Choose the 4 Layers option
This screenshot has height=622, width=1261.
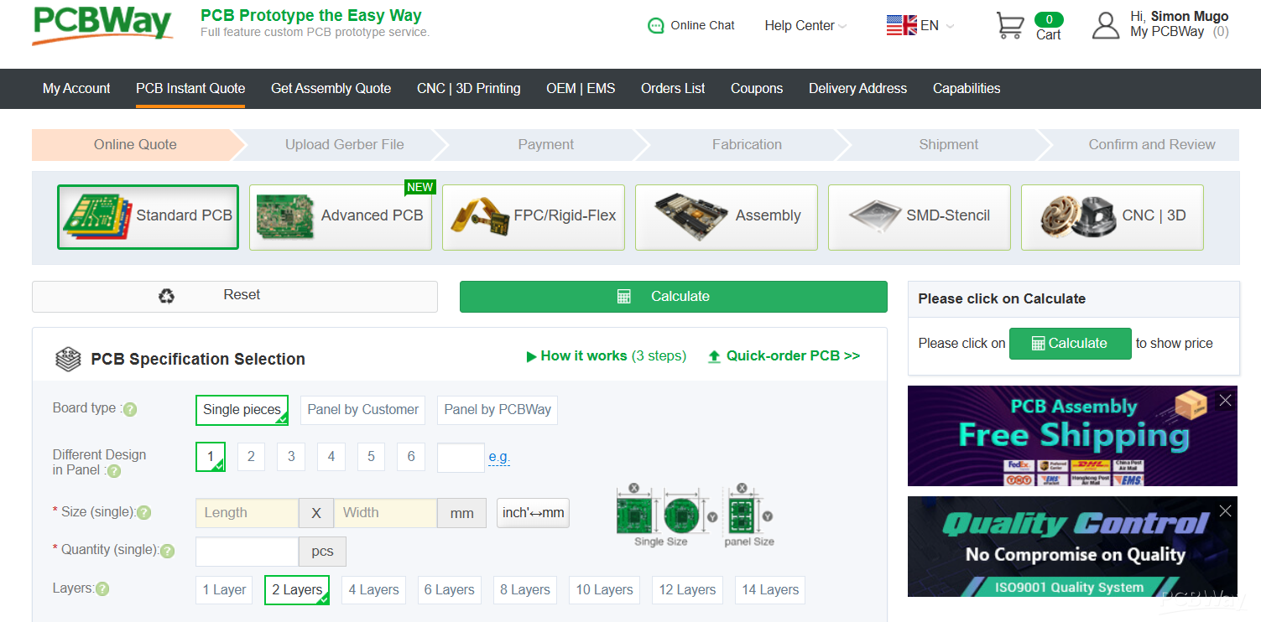click(373, 590)
